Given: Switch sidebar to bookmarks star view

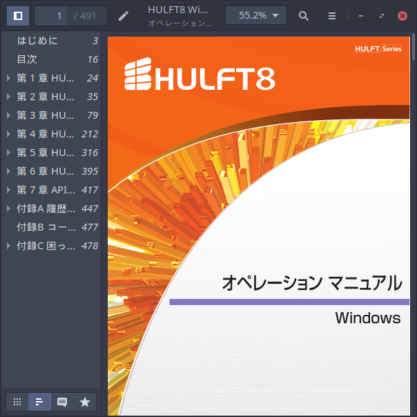Looking at the screenshot, I should [85, 402].
